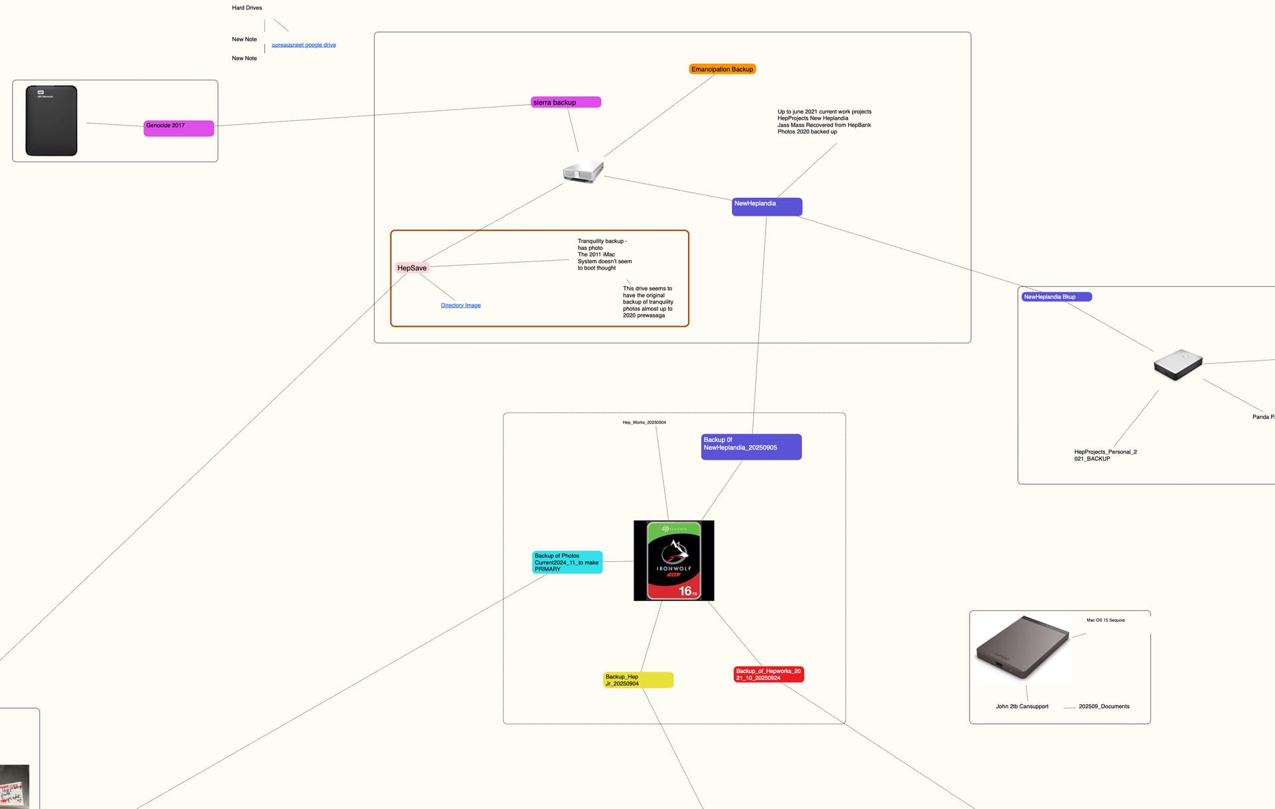The width and height of the screenshot is (1275, 809).
Task: Select the NewHeplandia Bkup note
Action: tap(1055, 297)
